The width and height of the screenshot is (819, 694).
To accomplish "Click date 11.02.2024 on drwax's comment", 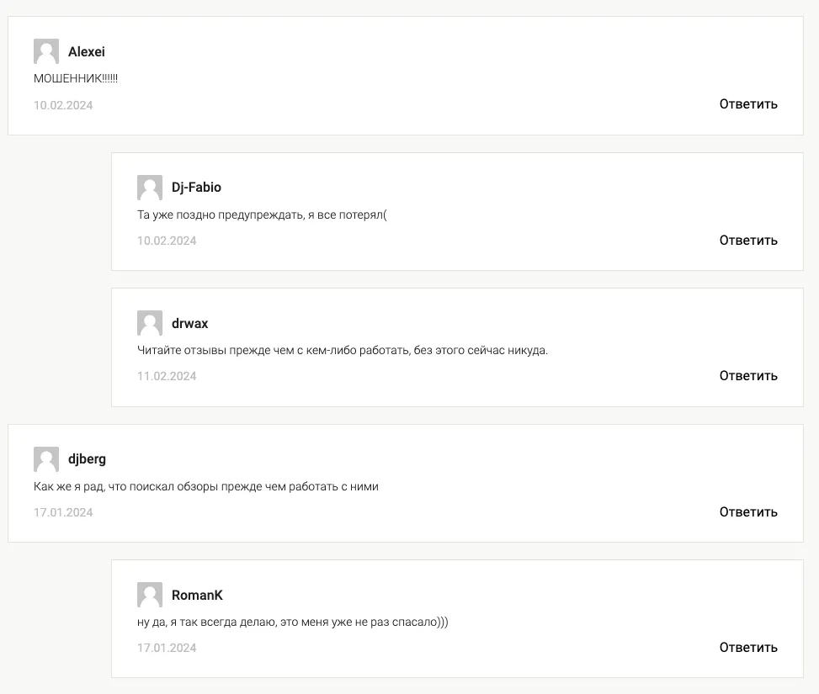I will 167,376.
